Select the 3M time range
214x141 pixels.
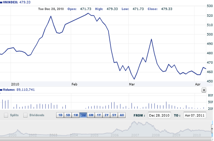click(83, 115)
